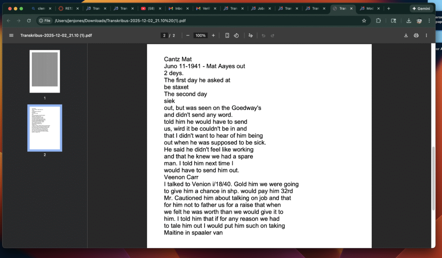
Task: Click the page number input field
Action: 164,35
